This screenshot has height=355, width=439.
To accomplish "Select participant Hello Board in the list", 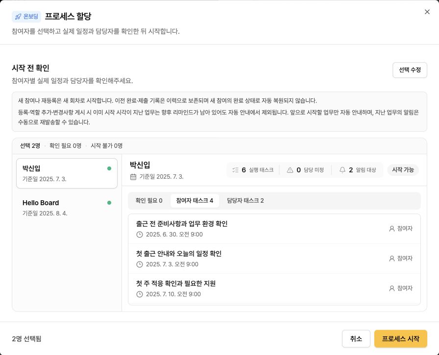I will 67,208.
